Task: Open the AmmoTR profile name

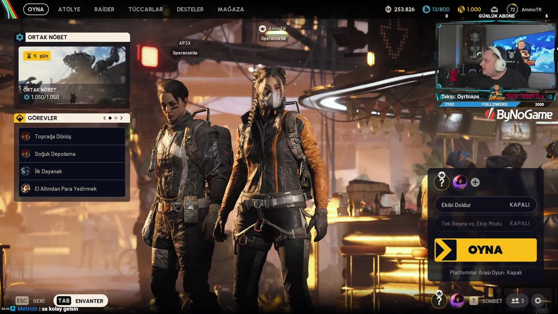Action: (x=531, y=10)
